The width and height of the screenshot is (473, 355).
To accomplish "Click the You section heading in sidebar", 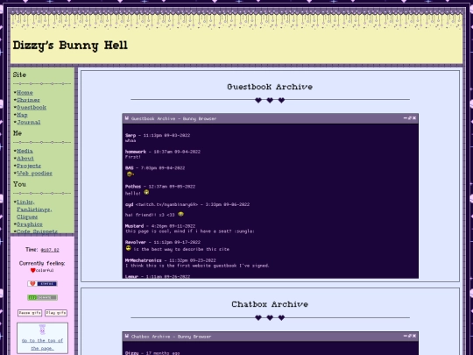I will (x=19, y=184).
